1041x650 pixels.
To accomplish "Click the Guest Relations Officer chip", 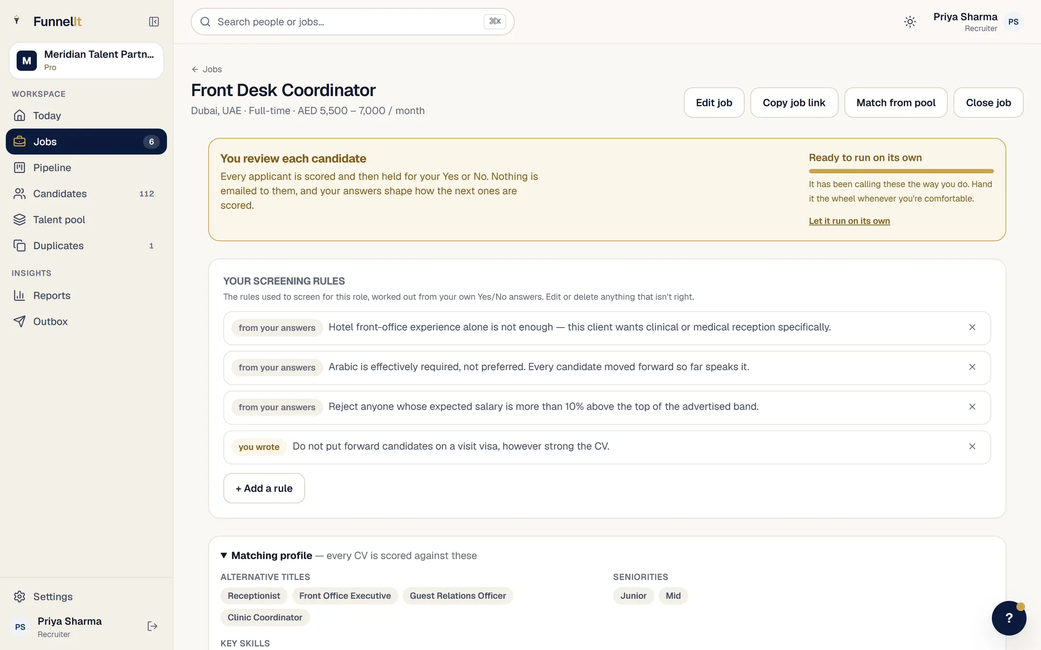I will click(458, 596).
